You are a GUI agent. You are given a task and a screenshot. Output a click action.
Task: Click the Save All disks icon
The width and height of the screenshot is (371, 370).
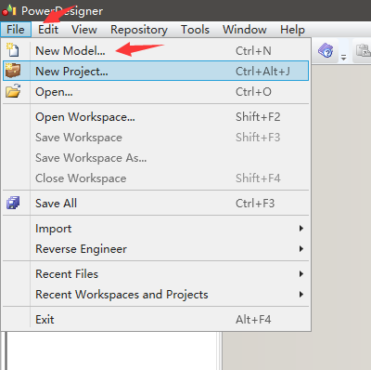(x=13, y=203)
